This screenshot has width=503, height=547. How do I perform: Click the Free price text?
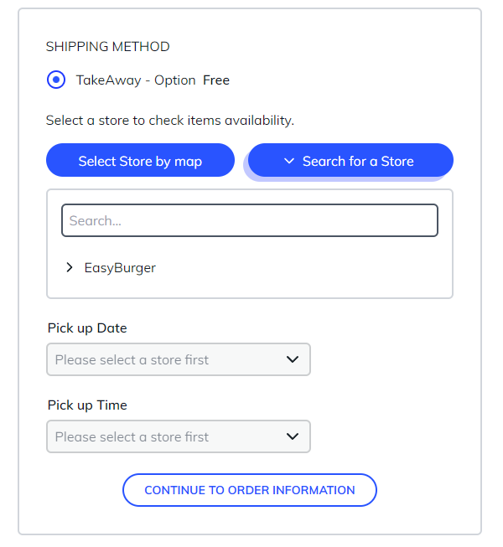(216, 80)
